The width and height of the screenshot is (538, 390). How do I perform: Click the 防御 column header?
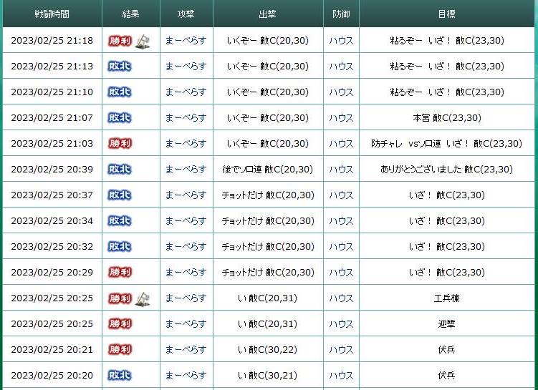click(x=341, y=14)
